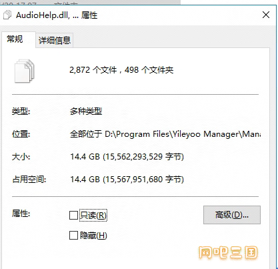
Task: Open the 高级(D)... attributes button
Action: (x=232, y=215)
